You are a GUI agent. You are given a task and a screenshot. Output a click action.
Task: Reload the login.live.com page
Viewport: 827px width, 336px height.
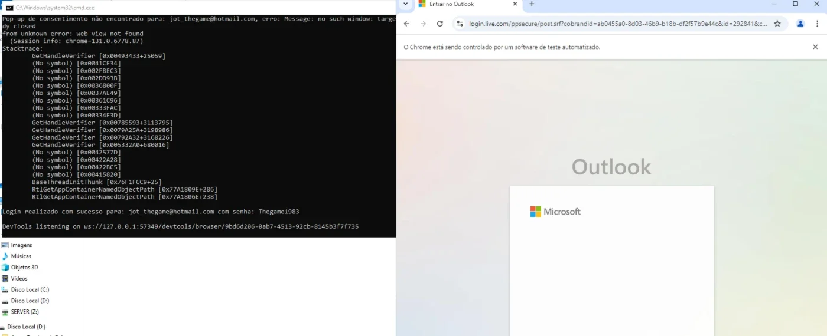pyautogui.click(x=439, y=24)
